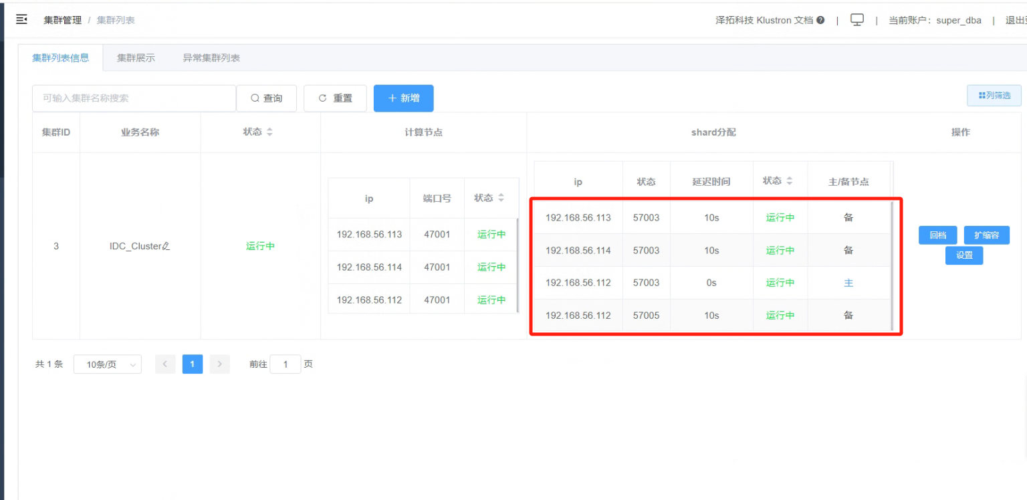
Task: Click the 57005 shard port cell
Action: 646,316
